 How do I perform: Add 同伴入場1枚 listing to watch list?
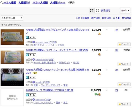pos(124,104)
